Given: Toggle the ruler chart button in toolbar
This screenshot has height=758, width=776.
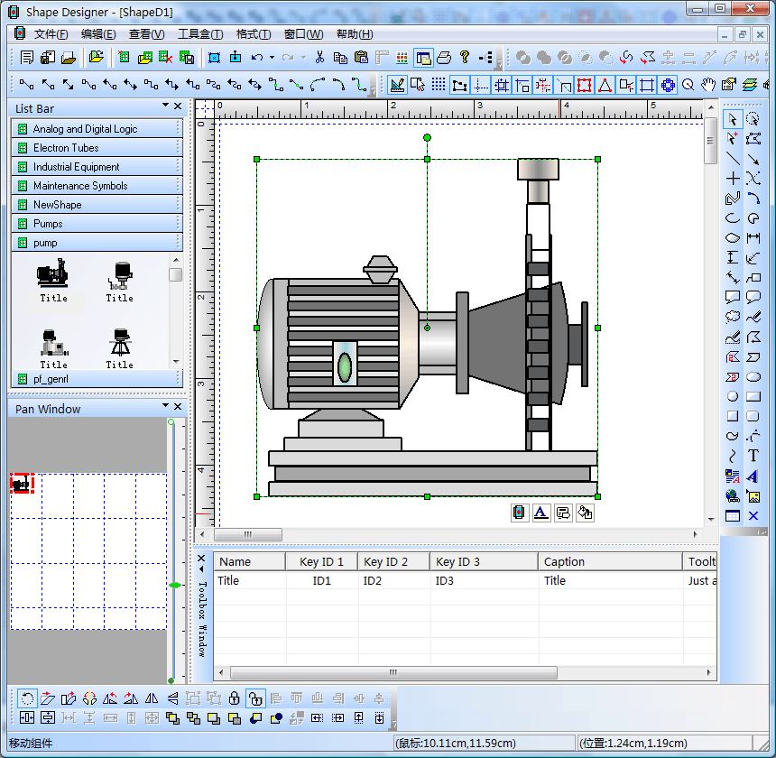Looking at the screenshot, I should (x=397, y=85).
